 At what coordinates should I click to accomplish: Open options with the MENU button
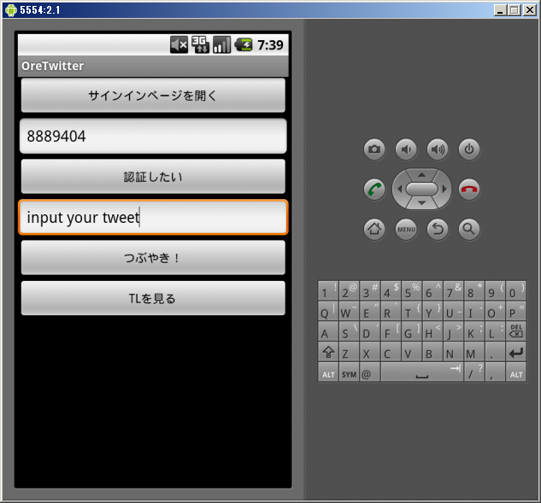[x=406, y=229]
